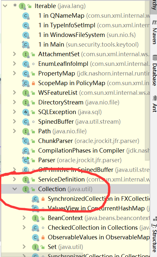Screen dimensions: 157x257
Task: Click the Database tool window icon
Action: [x=154, y=58]
